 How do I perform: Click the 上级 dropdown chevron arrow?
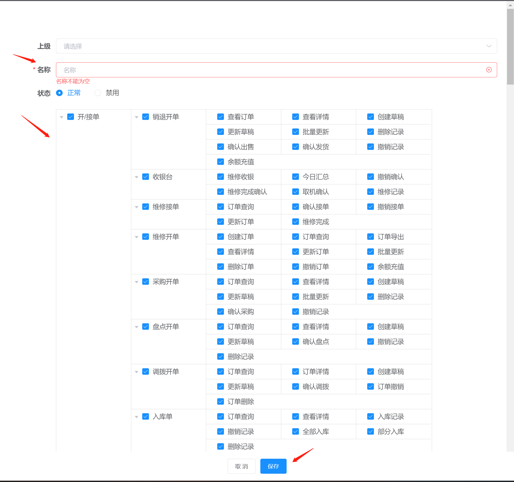click(x=489, y=46)
